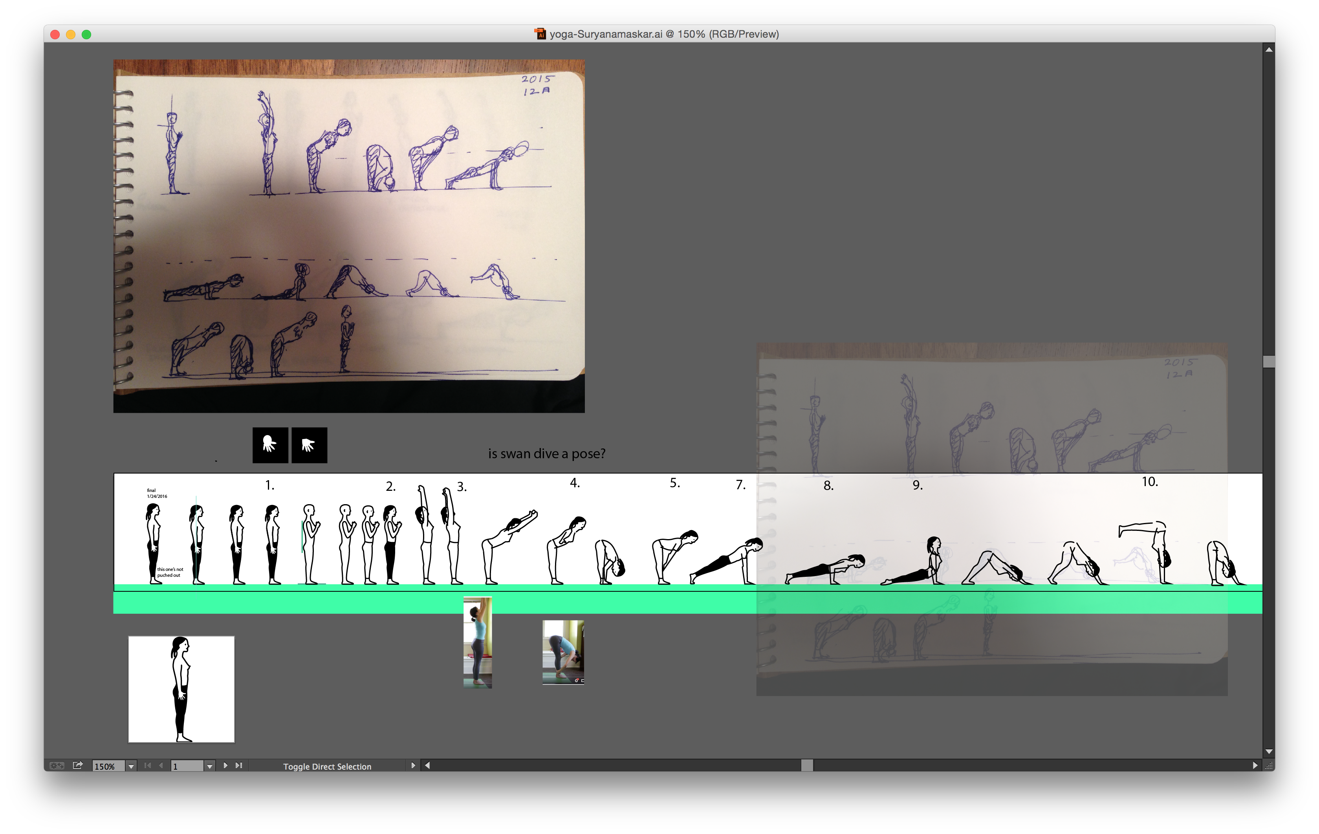This screenshot has width=1319, height=834.
Task: Select the green floor band
Action: (x=687, y=599)
